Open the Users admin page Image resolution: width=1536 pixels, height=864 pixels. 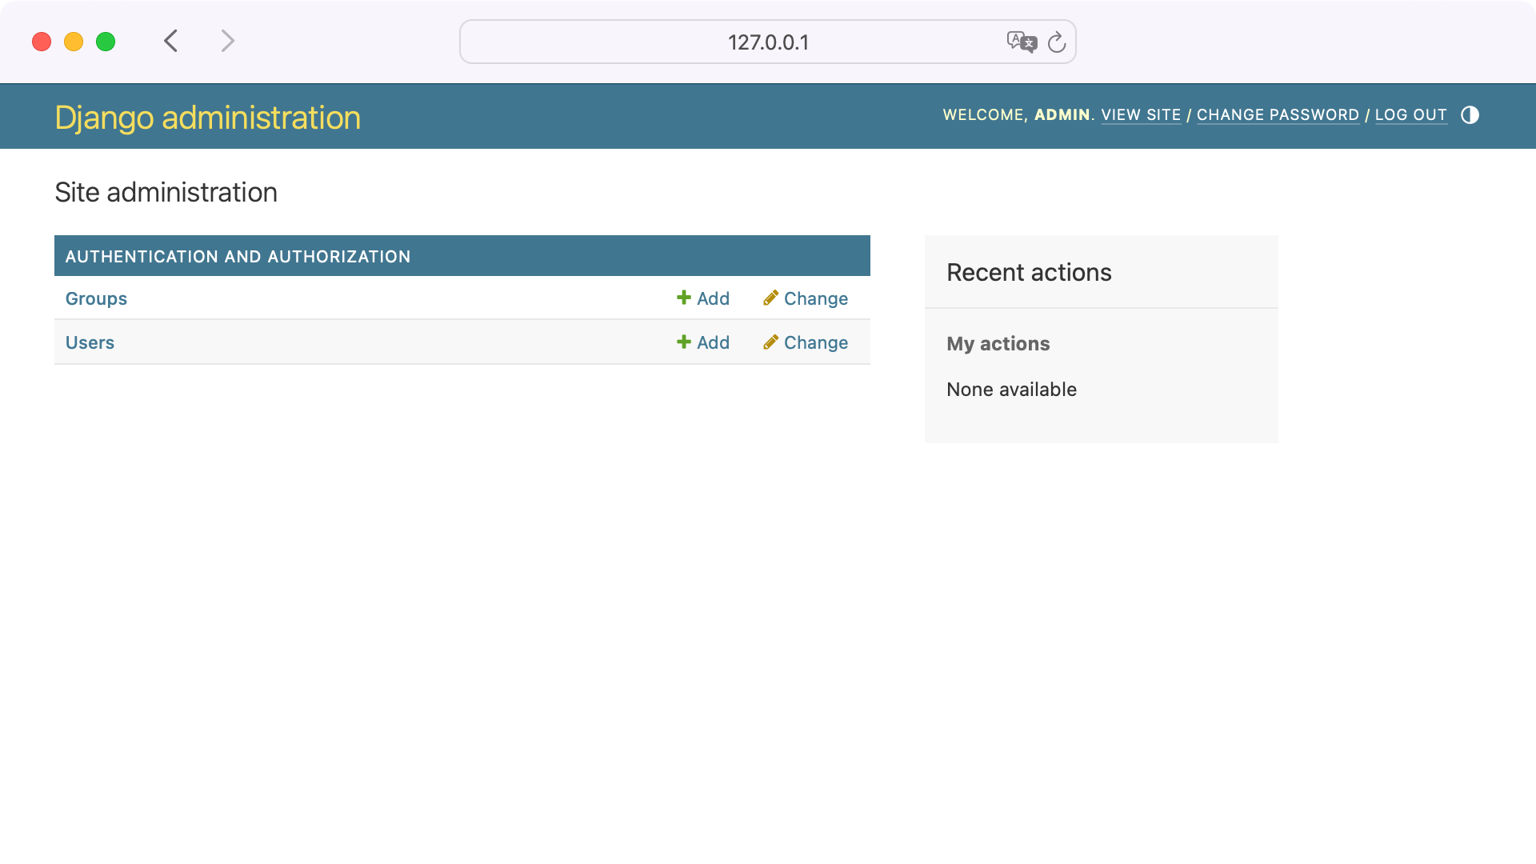(x=90, y=342)
